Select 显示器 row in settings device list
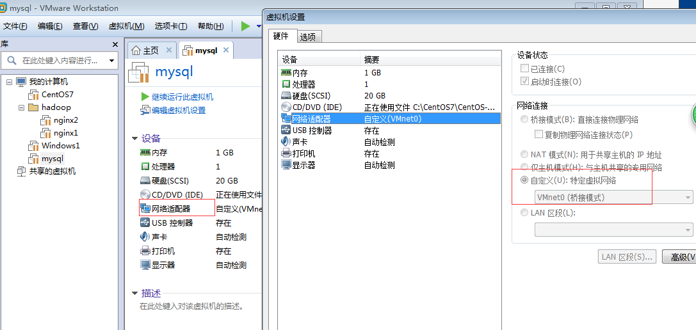The height and width of the screenshot is (330, 696). [390, 165]
